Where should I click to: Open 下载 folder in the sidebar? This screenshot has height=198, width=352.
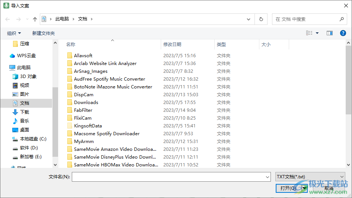(x=21, y=112)
